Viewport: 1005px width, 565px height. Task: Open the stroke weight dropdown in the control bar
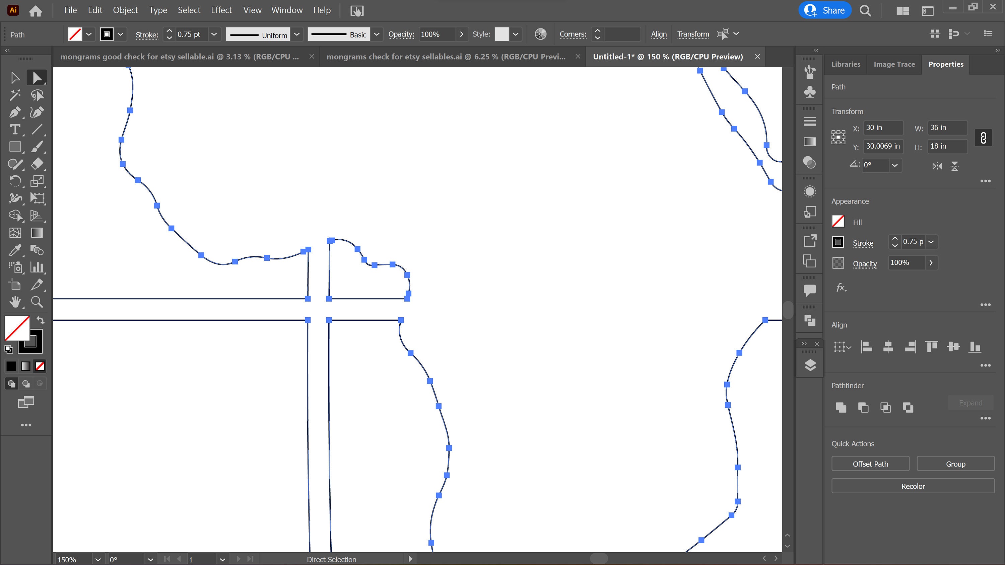click(x=214, y=34)
